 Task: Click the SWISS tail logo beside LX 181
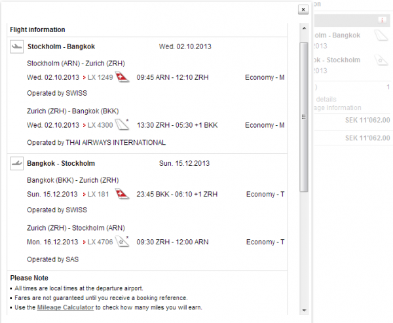tap(122, 194)
